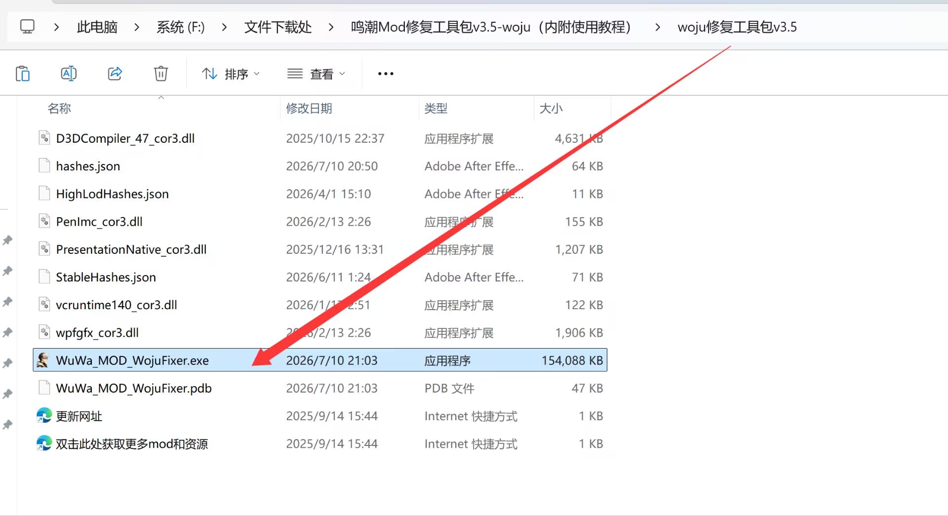This screenshot has width=948, height=516.
Task: Select wpfgfx_cor3.dll file
Action: pos(97,333)
